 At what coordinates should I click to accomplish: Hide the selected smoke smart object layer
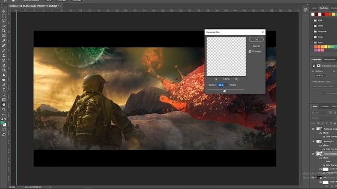click(x=313, y=154)
